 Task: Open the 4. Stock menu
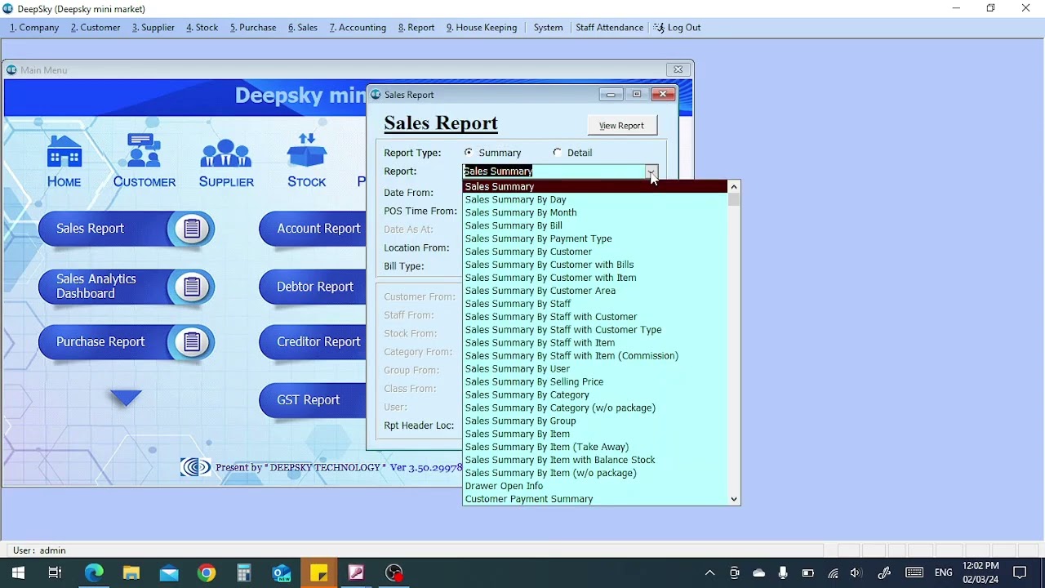tap(202, 28)
